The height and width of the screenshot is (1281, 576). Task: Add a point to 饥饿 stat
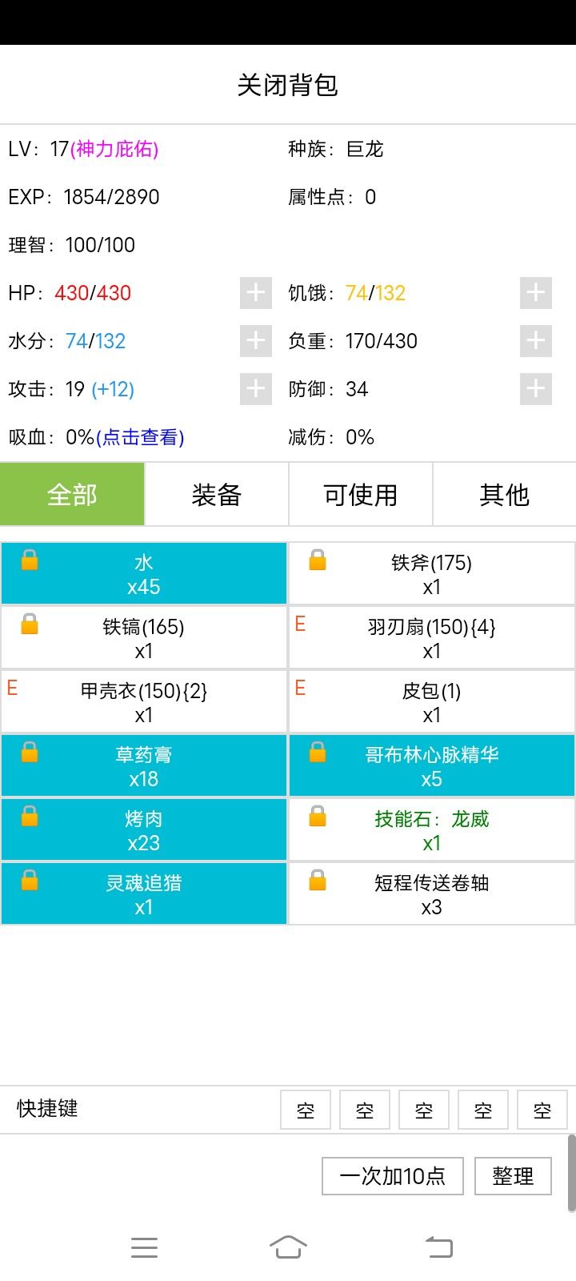coord(535,293)
